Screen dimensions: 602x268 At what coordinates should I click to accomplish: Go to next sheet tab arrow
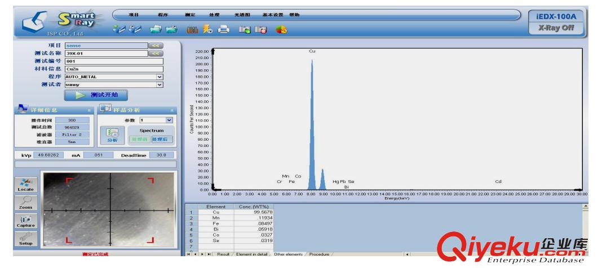coord(202,254)
